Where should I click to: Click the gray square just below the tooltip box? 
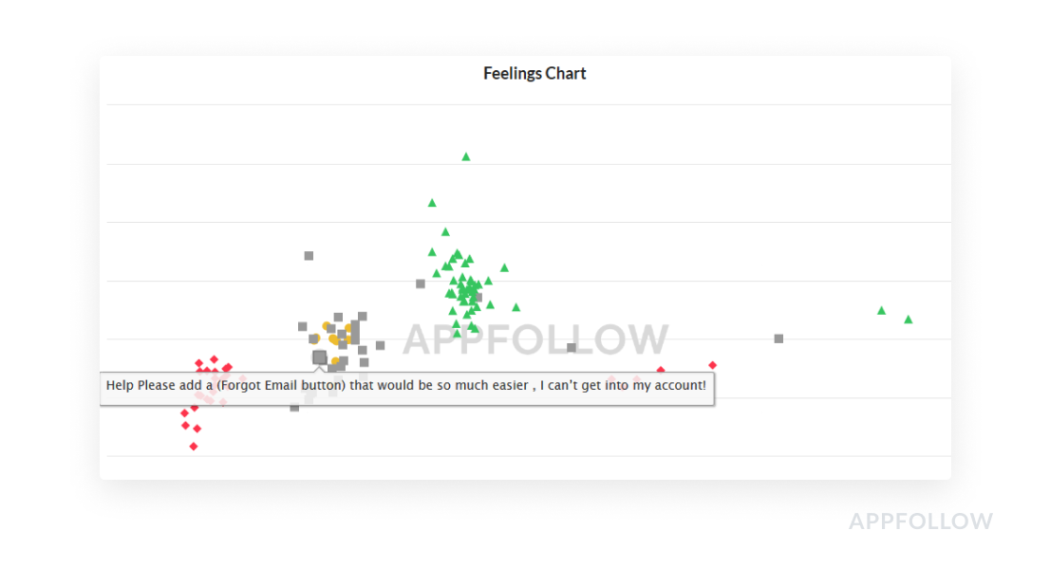(x=294, y=408)
